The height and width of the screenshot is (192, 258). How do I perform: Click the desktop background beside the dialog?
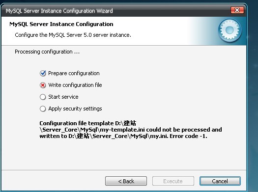point(253,99)
